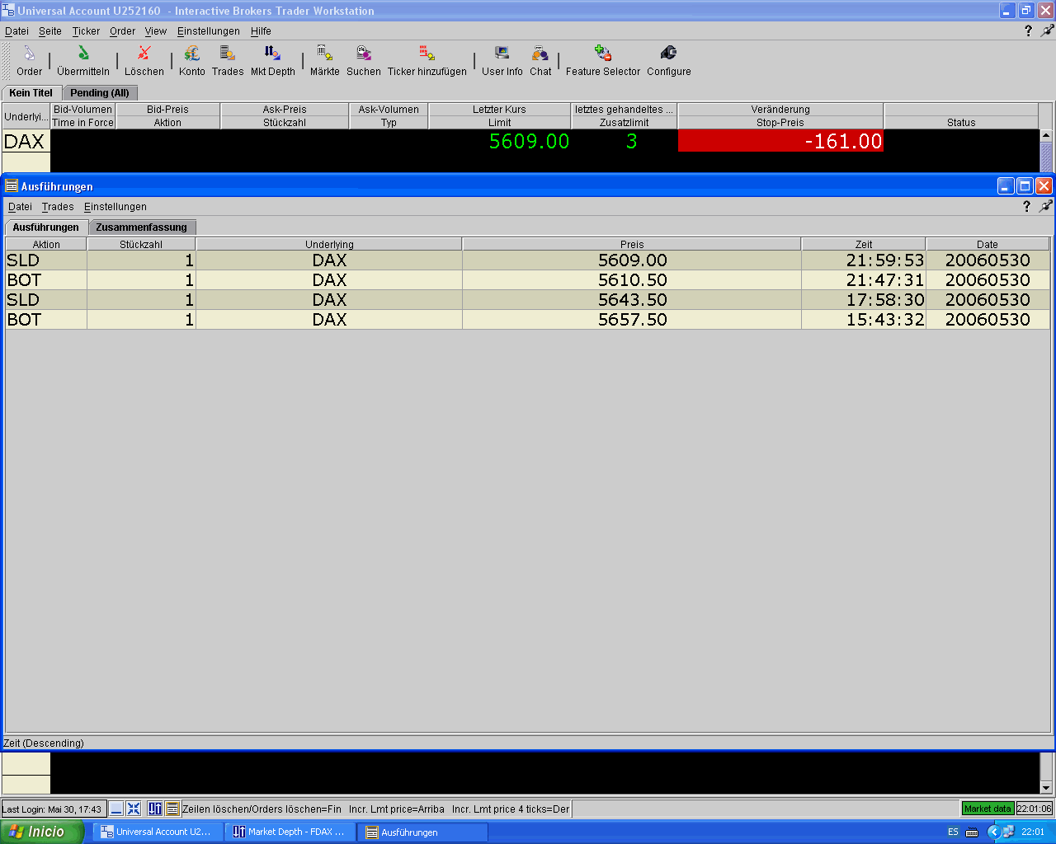Switch to the Zusammenfassung tab
Image resolution: width=1056 pixels, height=844 pixels.
[x=142, y=227]
